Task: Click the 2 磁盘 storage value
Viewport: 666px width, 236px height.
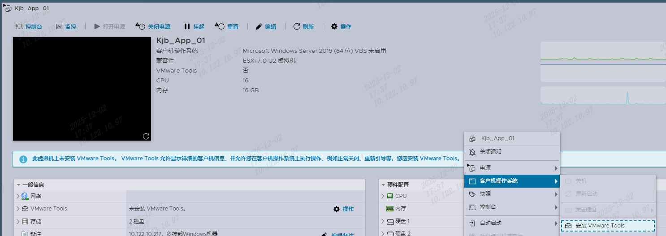Action: point(137,222)
